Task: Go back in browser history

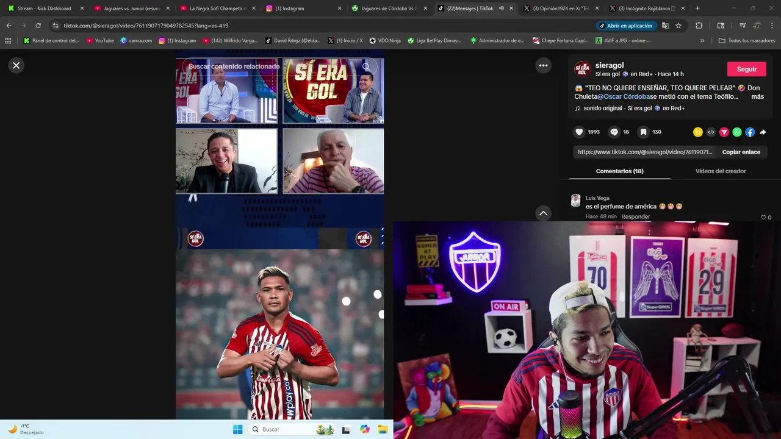Action: [9, 26]
